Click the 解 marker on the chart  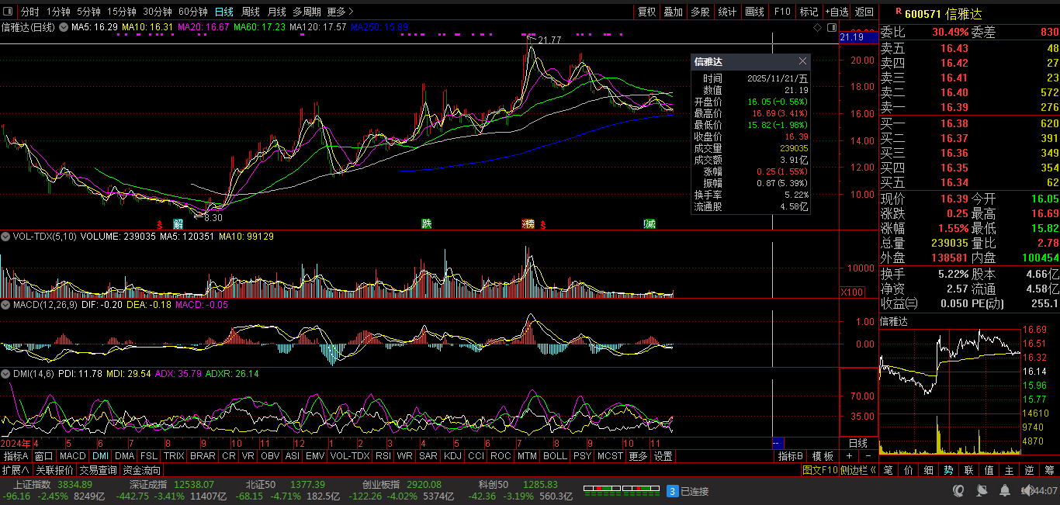pyautogui.click(x=178, y=223)
